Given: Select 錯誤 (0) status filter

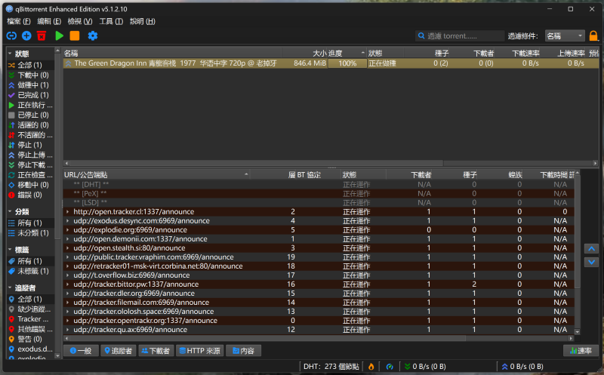Looking at the screenshot, I should pyautogui.click(x=30, y=195).
